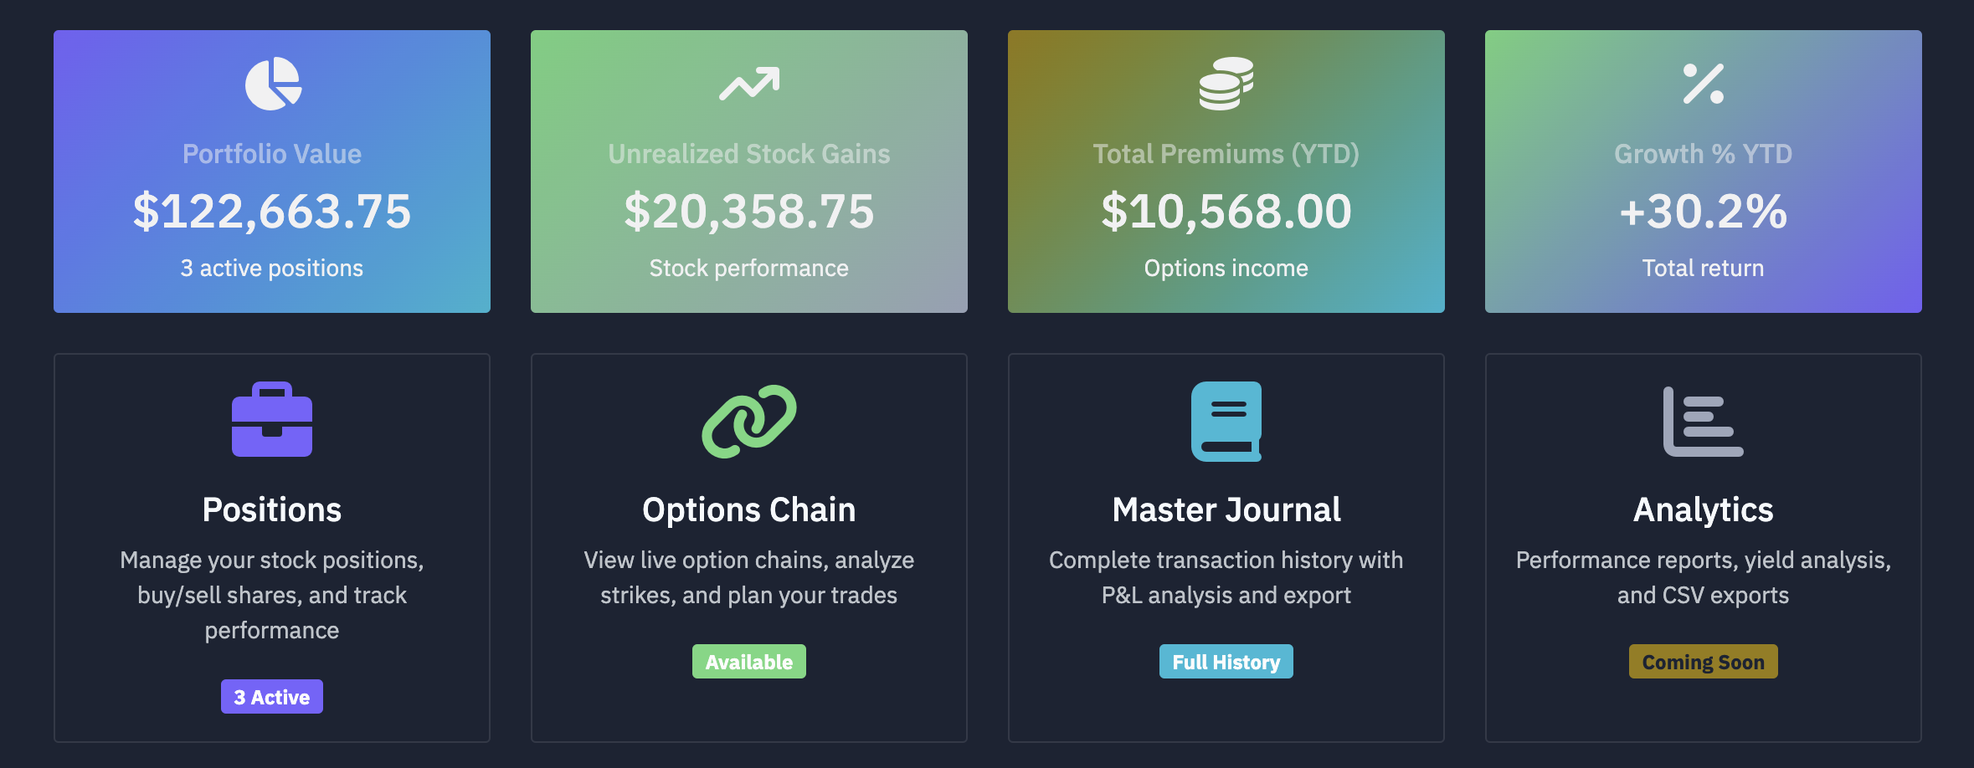Click the bar chart icon above Analytics

click(x=1703, y=422)
